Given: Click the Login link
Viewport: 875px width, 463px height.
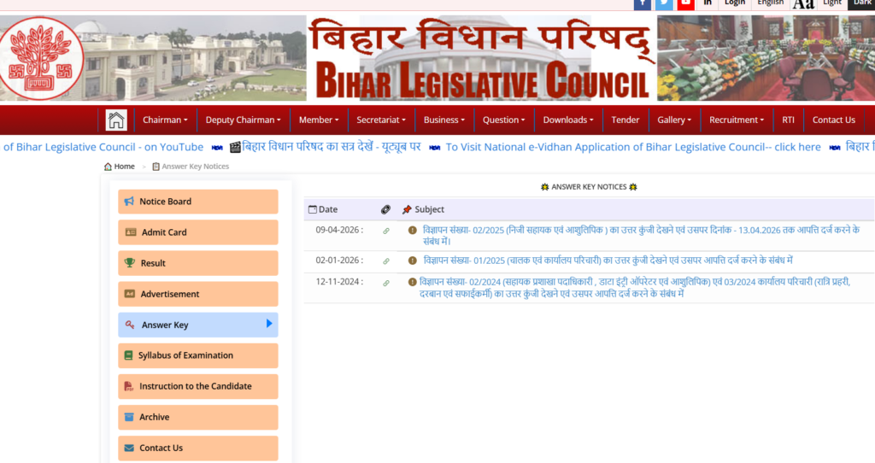Looking at the screenshot, I should click(734, 3).
